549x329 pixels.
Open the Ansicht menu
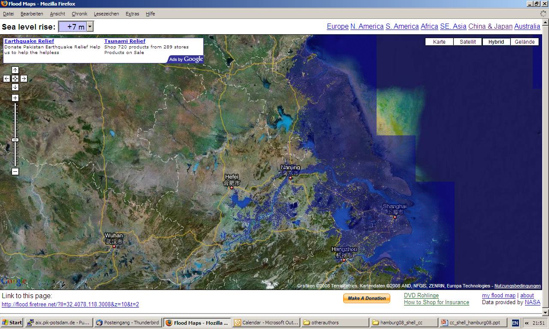[57, 14]
